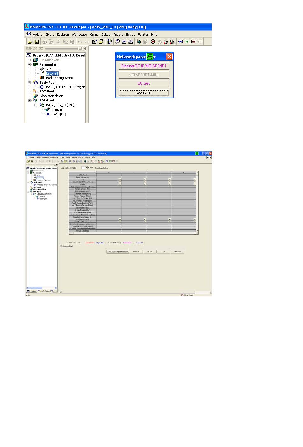This screenshot has height=447, width=303.
Task: Click the Cut scissors icon in MAIN_PRG_LD window toolbar
Action: click(x=59, y=42)
